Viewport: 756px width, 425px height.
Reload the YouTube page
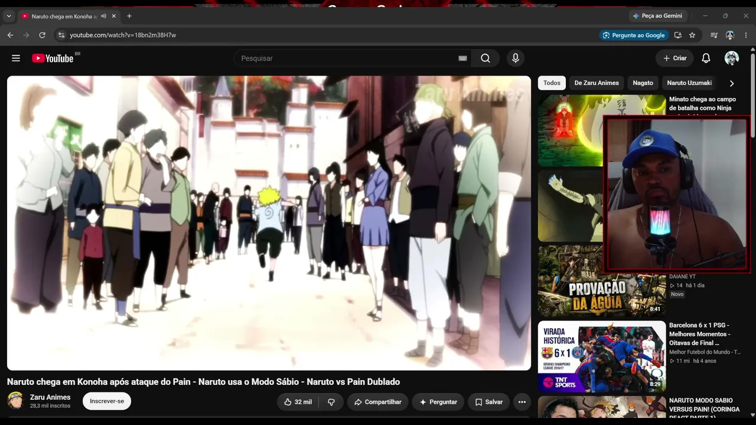pos(42,35)
